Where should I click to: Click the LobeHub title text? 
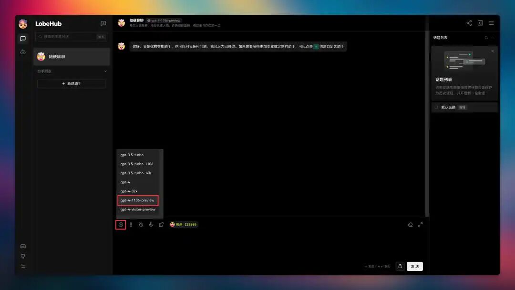click(x=48, y=24)
